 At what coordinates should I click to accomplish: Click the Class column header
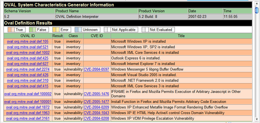tap(73, 36)
